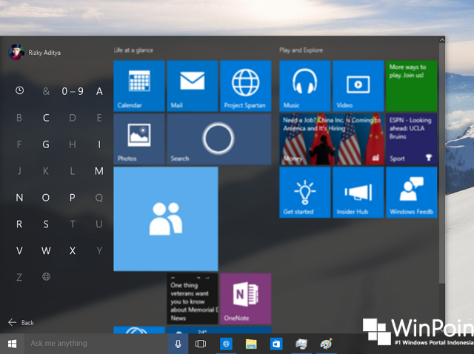
Task: Select the globe icon in letter grid
Action: [46, 277]
